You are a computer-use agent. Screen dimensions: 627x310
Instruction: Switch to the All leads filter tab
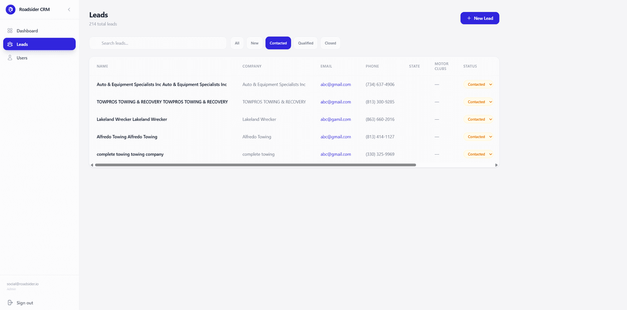(237, 42)
